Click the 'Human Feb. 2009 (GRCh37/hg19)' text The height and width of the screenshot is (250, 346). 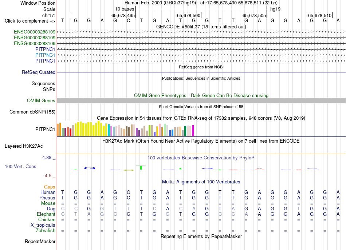[160, 3]
